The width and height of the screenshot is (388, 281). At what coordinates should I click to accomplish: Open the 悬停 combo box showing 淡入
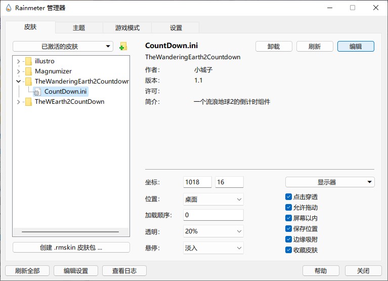tap(213, 248)
